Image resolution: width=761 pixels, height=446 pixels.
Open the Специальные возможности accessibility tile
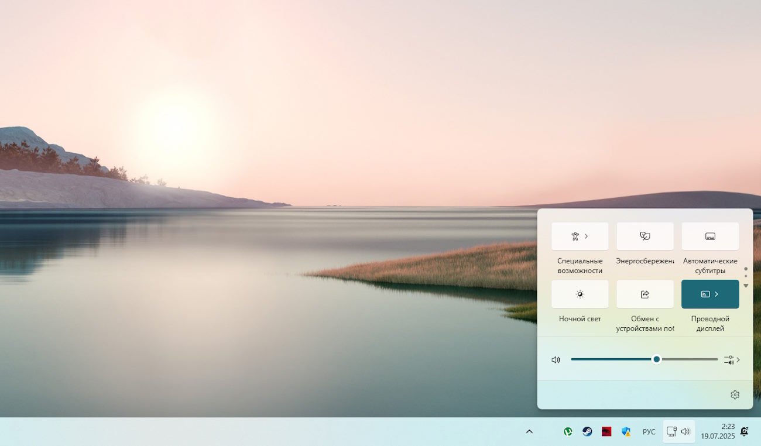(x=580, y=236)
